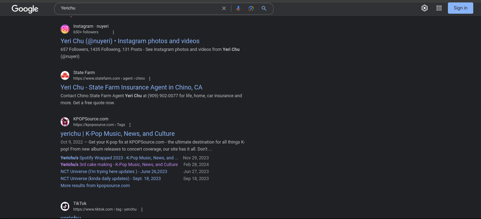Screen dimensions: 481x219
Task: Start voice search with the microphone icon
Action: point(238,8)
